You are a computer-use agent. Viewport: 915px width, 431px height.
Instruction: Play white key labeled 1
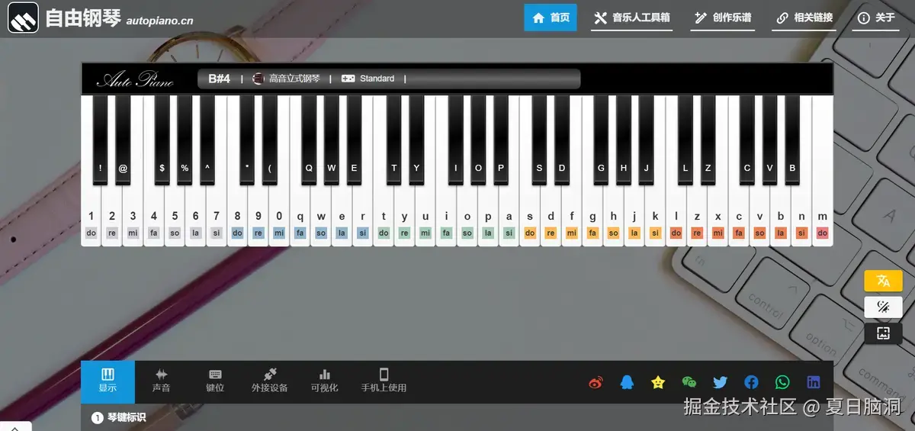(91, 217)
